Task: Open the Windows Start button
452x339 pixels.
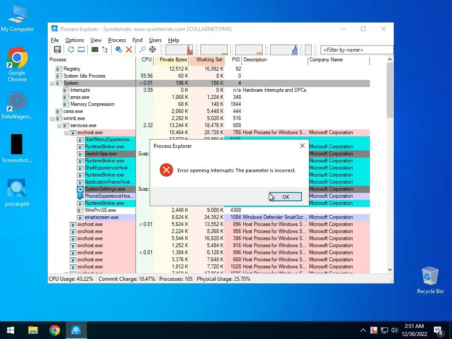Action: (11, 330)
